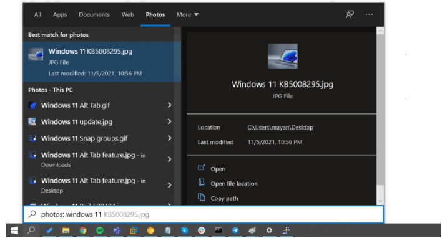442x238 pixels.
Task: Click the large preview thumbnail image
Action: pos(282,56)
